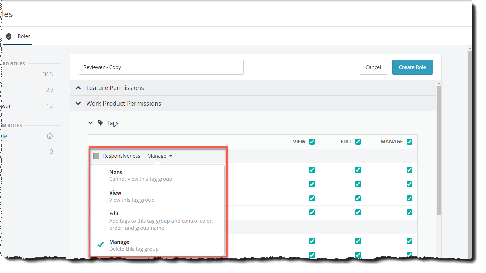Click into the Reviewer - Copy name field

pos(161,67)
